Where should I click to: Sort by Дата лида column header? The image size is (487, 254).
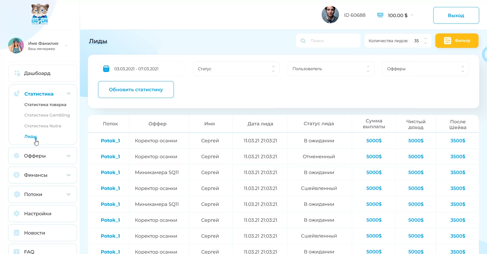pos(260,124)
